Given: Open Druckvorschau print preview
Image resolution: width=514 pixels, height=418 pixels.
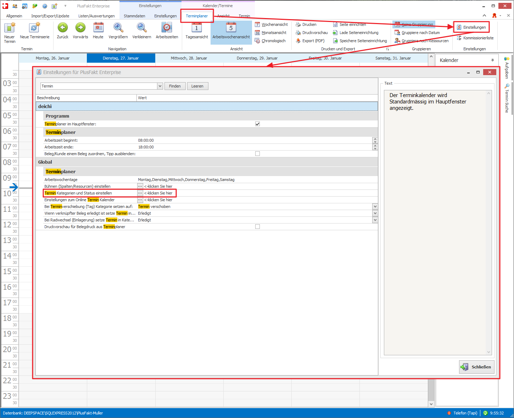Looking at the screenshot, I should [x=312, y=33].
